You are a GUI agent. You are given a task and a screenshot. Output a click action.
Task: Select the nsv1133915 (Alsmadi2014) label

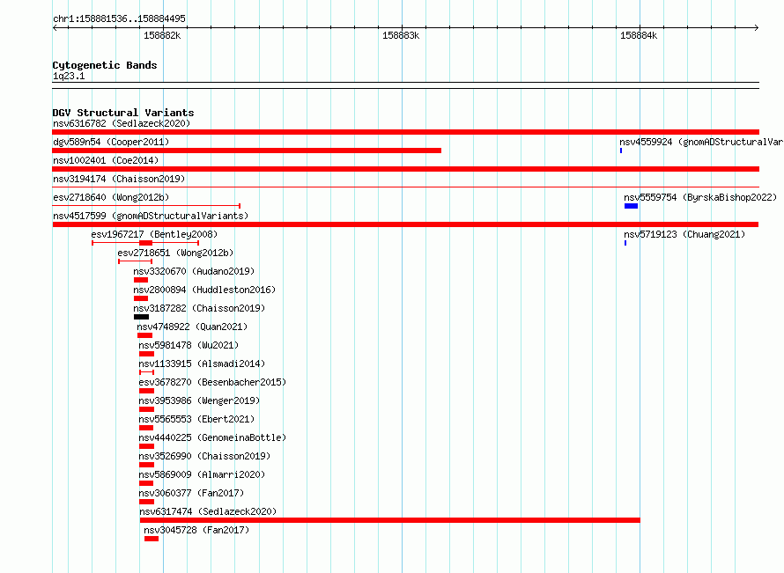pyautogui.click(x=202, y=364)
